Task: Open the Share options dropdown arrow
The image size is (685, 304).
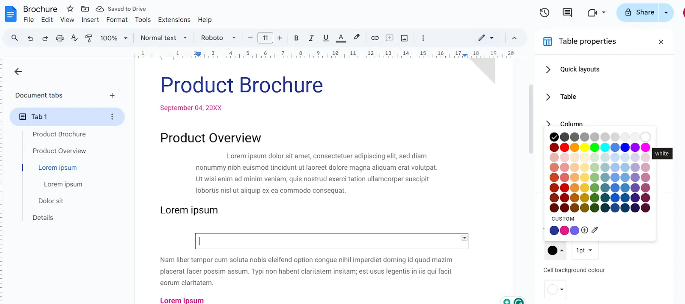Action: coord(666,12)
